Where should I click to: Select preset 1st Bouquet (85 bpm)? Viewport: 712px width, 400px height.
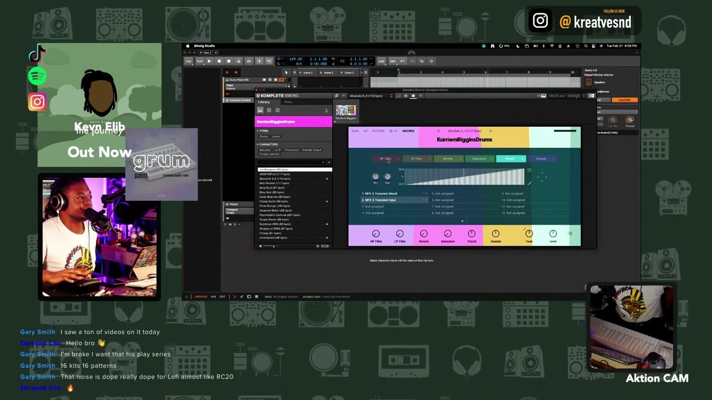click(x=295, y=169)
